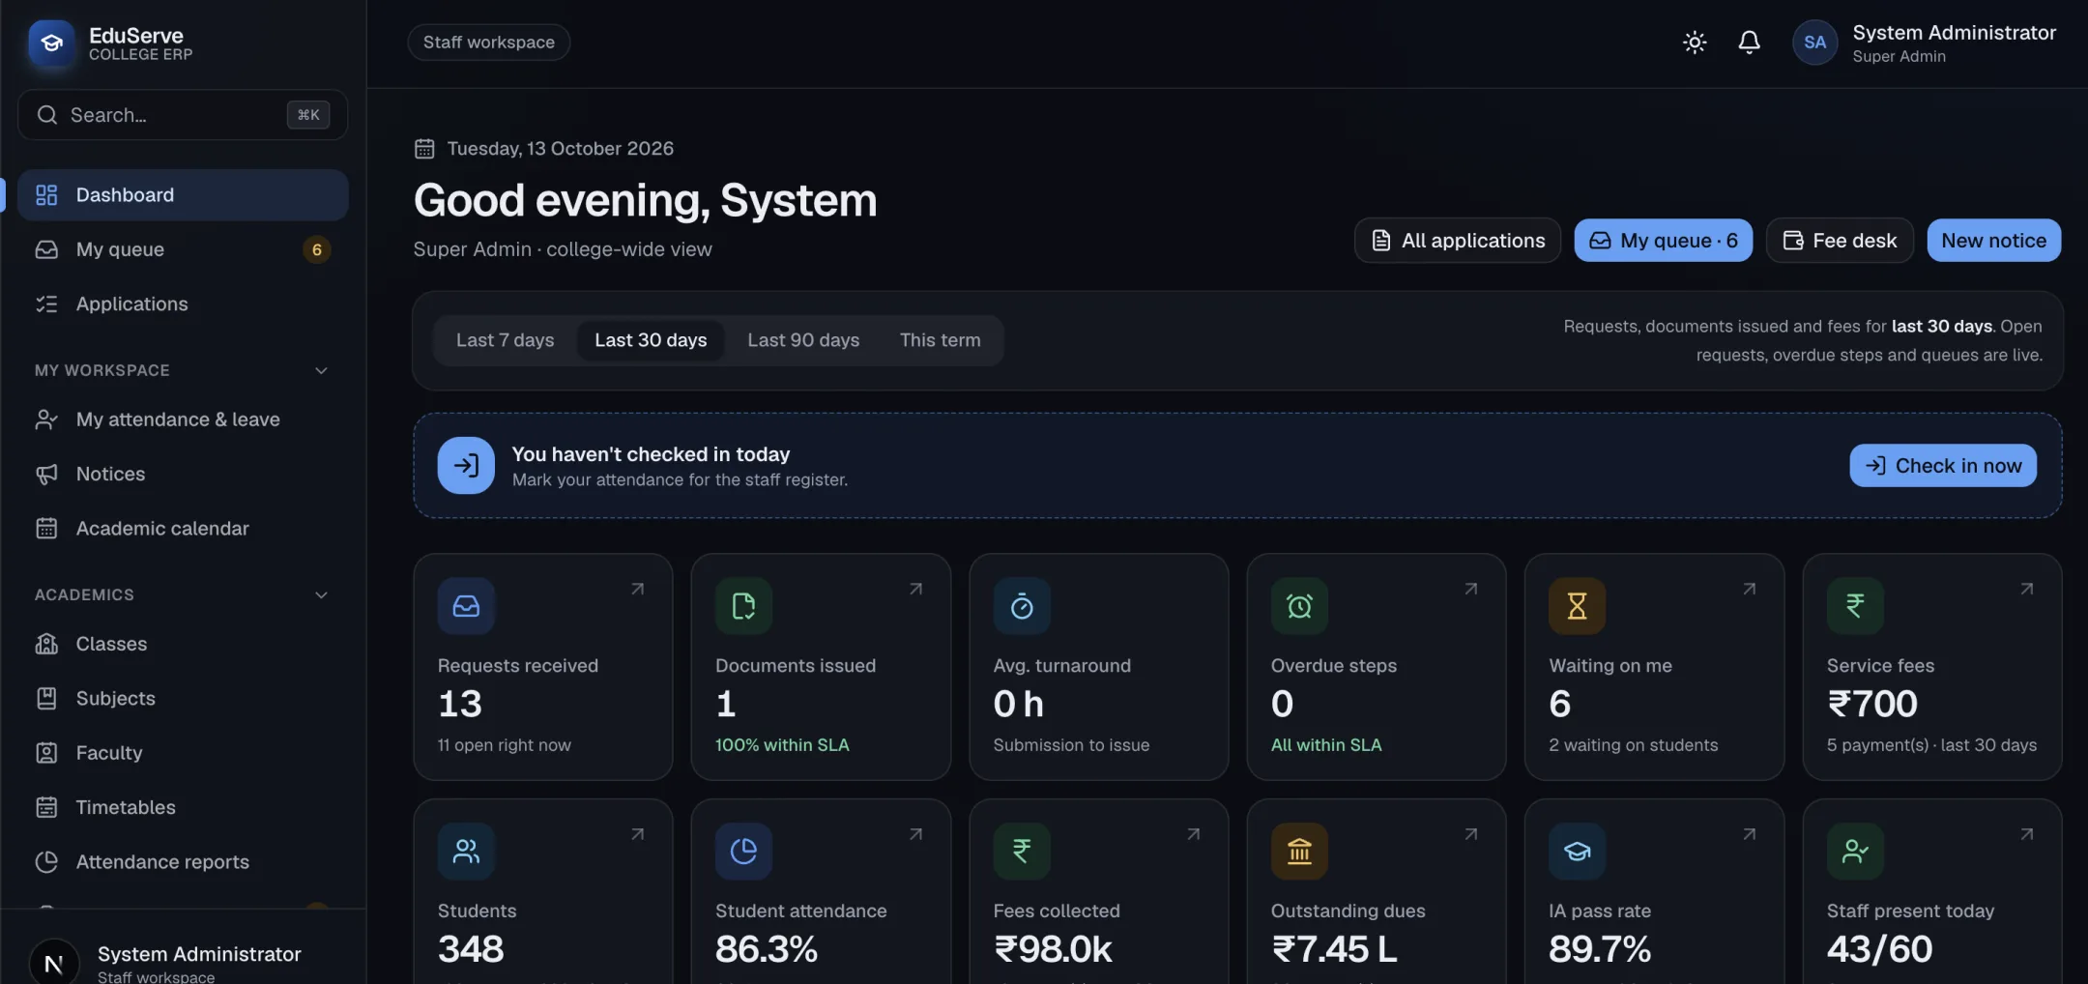Collapse the My Workspace section
This screenshot has width=2088, height=984.
[321, 370]
